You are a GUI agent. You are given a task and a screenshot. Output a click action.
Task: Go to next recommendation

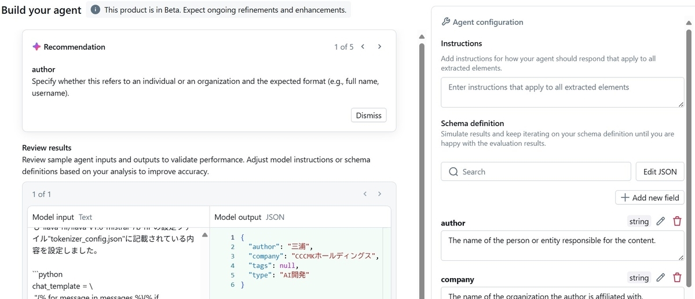[x=379, y=47]
